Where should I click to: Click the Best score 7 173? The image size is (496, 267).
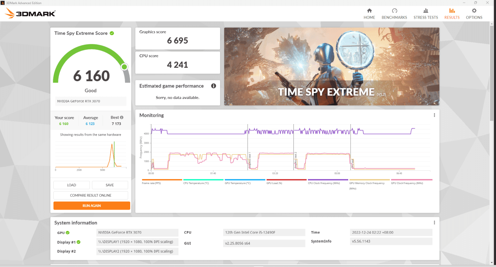click(x=116, y=124)
